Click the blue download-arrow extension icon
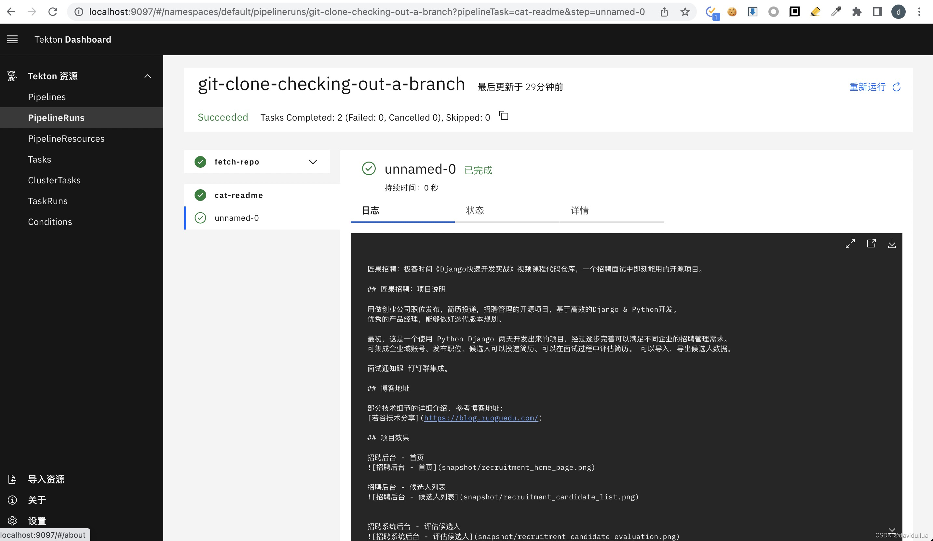933x541 pixels. 753,12
